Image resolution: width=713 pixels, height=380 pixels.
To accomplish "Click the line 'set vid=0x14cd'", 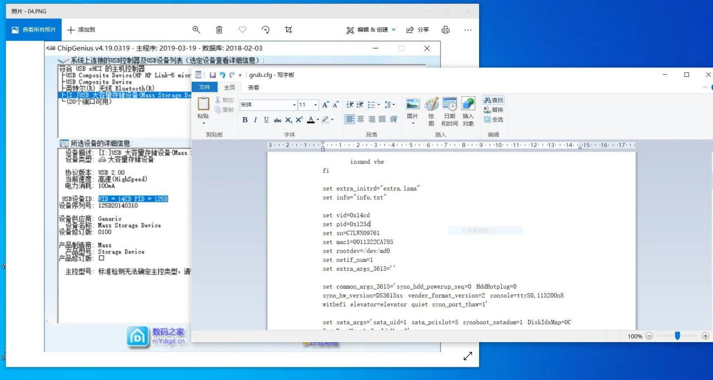I will click(x=346, y=215).
